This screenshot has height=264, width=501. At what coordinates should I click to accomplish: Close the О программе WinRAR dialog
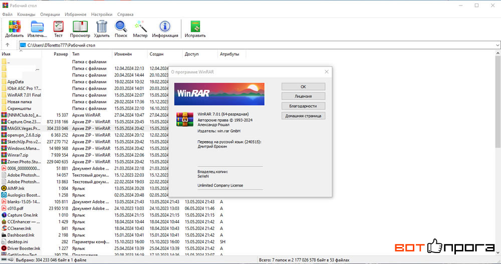[x=327, y=71]
